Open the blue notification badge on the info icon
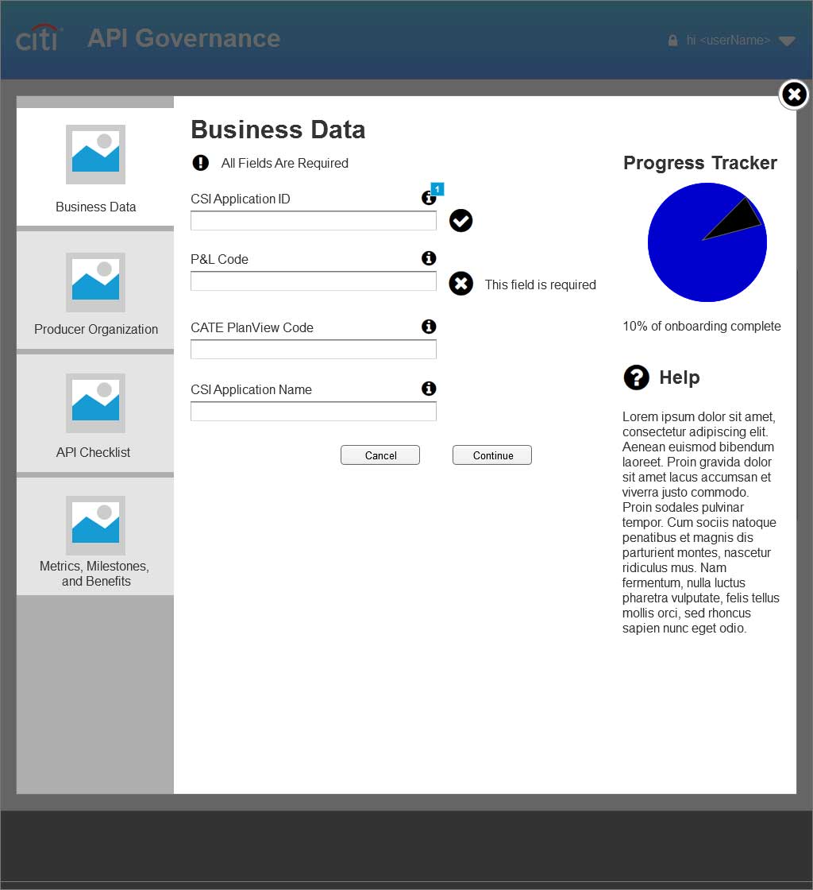This screenshot has width=813, height=890. [437, 188]
